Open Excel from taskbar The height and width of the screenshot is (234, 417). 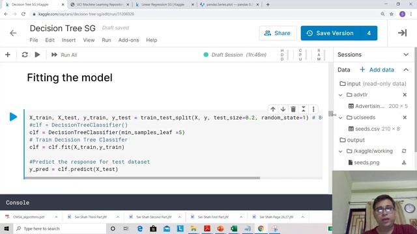point(234,228)
